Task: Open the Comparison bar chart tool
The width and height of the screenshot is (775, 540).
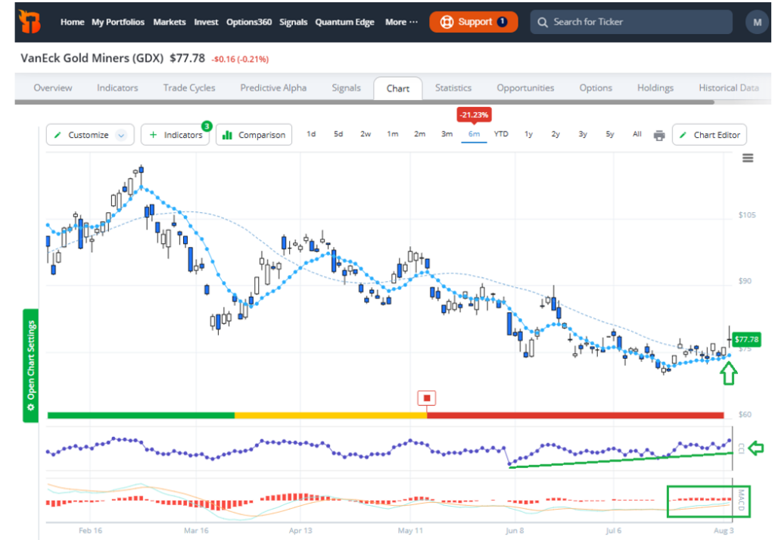Action: (254, 135)
